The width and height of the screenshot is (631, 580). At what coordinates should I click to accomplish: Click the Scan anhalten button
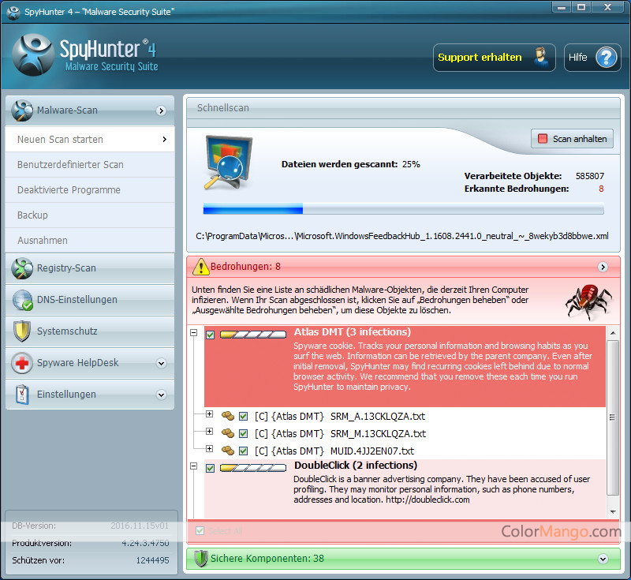click(572, 139)
